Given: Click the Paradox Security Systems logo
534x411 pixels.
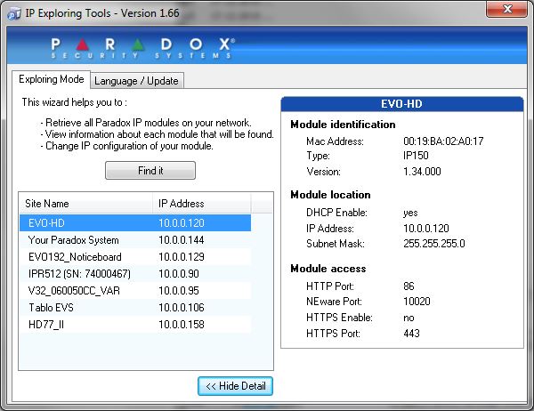Looking at the screenshot, I should (143, 47).
